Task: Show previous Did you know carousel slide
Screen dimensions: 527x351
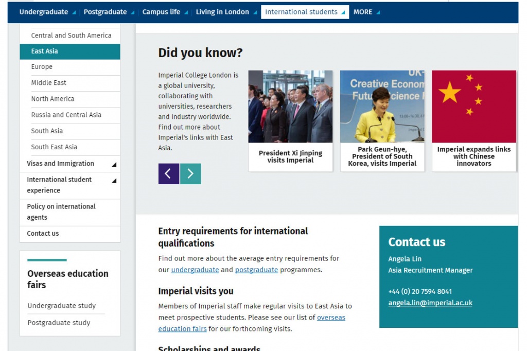Action: pyautogui.click(x=169, y=173)
